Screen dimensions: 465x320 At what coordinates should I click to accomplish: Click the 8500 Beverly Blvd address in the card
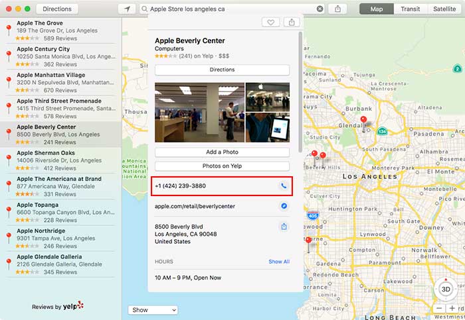click(x=185, y=234)
